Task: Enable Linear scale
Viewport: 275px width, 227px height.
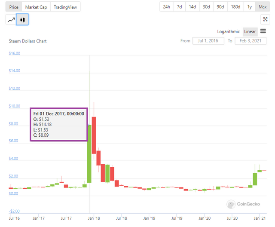Action: 250,31
